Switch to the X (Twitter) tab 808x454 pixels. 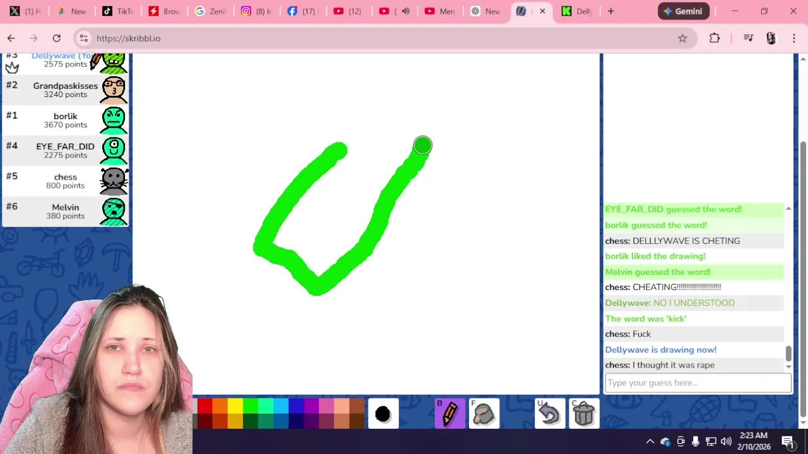pos(25,11)
